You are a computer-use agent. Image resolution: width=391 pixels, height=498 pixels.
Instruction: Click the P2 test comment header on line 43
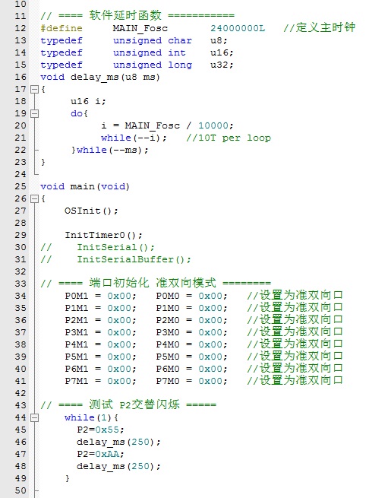[128, 404]
